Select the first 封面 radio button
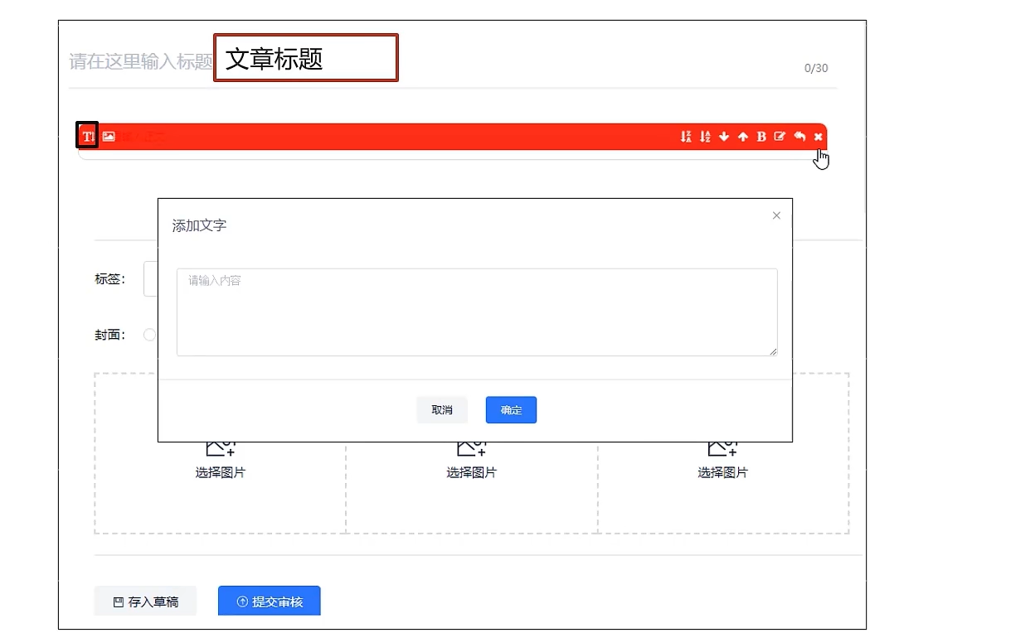1011x633 pixels. (150, 335)
